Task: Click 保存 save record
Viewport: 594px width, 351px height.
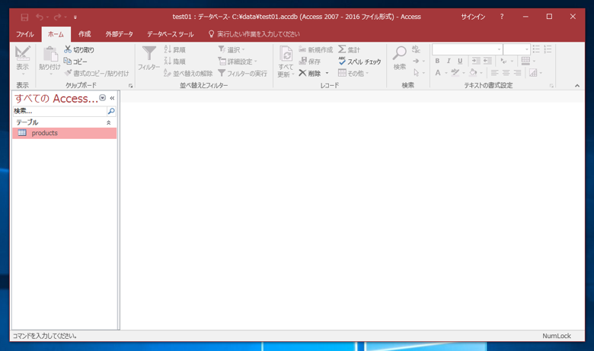Action: pos(309,62)
